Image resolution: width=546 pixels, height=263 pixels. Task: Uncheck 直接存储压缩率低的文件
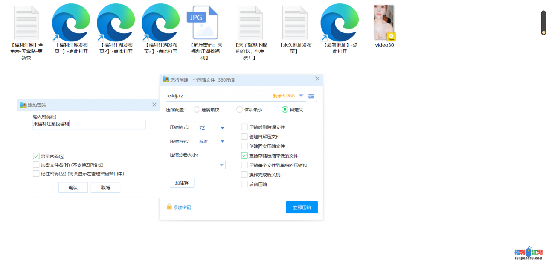click(x=244, y=155)
